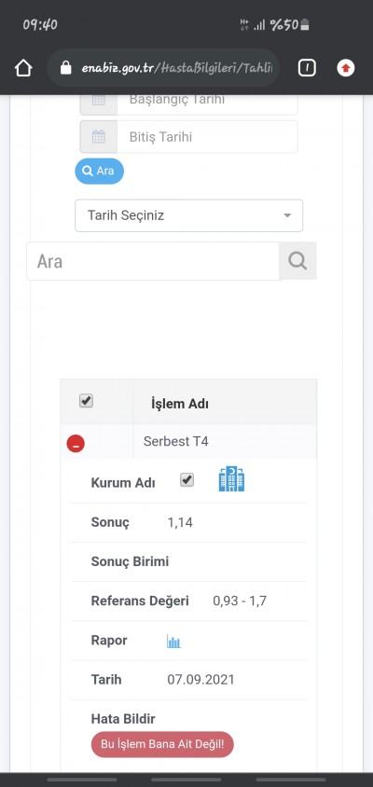The image size is (373, 787).
Task: Click the Bu İşlem Bana Ait Değil button
Action: (162, 744)
